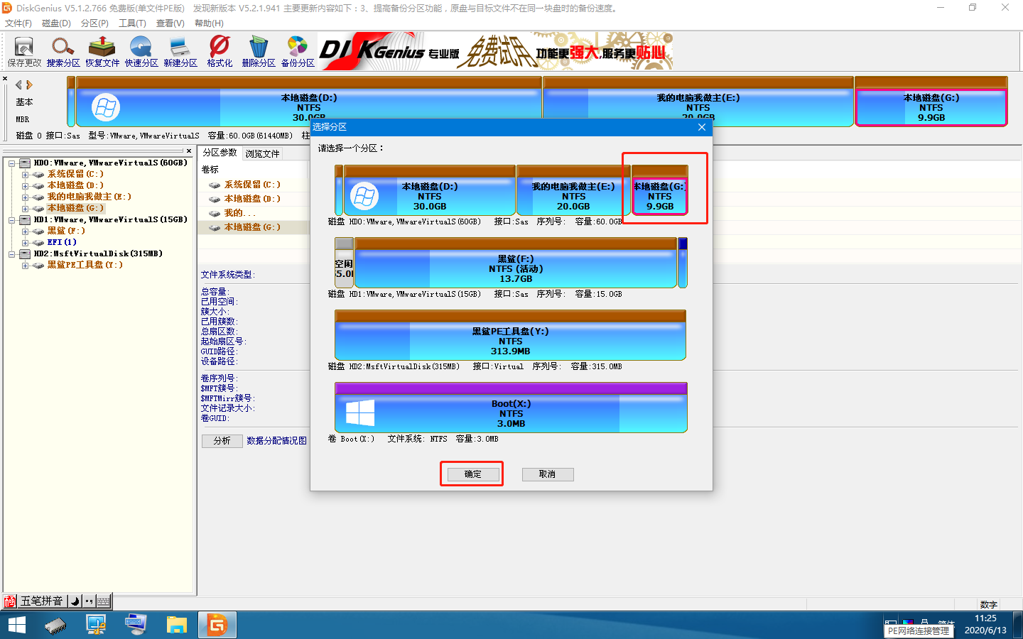Select dialog partition 黑鲨(F:) 13.7GB
The width and height of the screenshot is (1023, 639).
pyautogui.click(x=516, y=263)
